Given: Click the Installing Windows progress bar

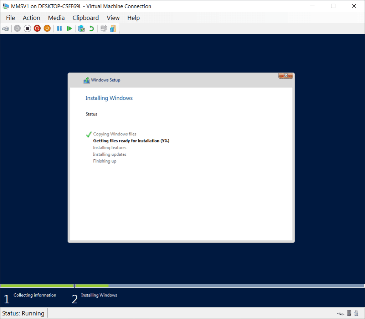Looking at the screenshot, I should point(220,286).
